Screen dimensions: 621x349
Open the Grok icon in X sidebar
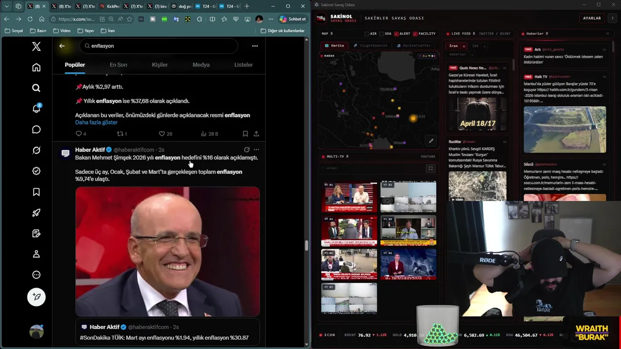[36, 150]
